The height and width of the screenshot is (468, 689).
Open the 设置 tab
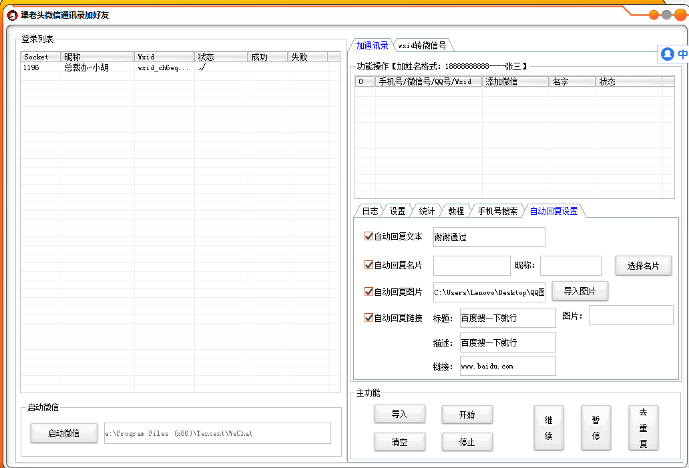point(398,211)
